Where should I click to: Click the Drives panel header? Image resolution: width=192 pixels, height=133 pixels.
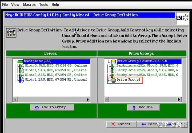(51, 53)
